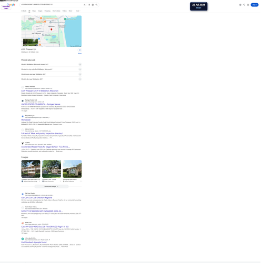Open the street view photo on the map
This screenshot has height=263, width=262.
click(31, 42)
